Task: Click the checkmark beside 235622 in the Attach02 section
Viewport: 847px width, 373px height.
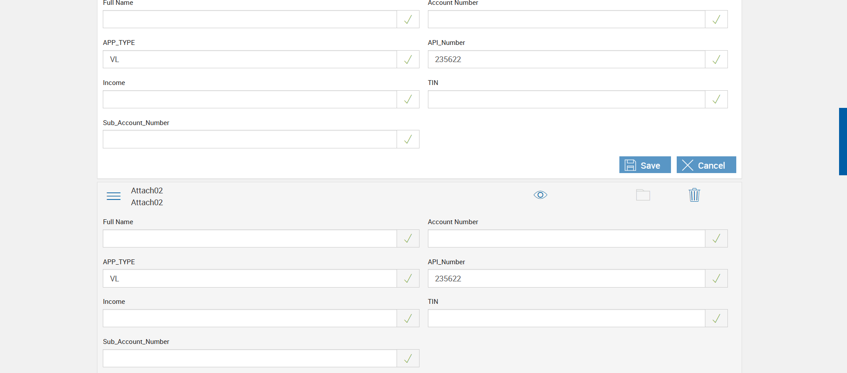Action: click(716, 278)
